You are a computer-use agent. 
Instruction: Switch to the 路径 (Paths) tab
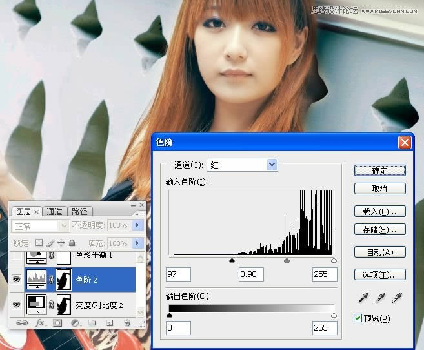pyautogui.click(x=80, y=211)
